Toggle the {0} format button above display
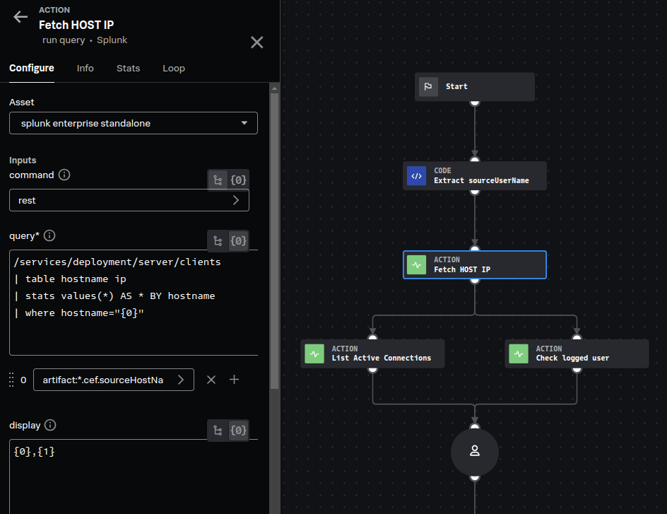 [x=239, y=430]
